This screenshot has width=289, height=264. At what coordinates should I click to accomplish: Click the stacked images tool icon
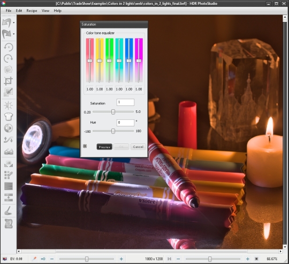pyautogui.click(x=8, y=164)
